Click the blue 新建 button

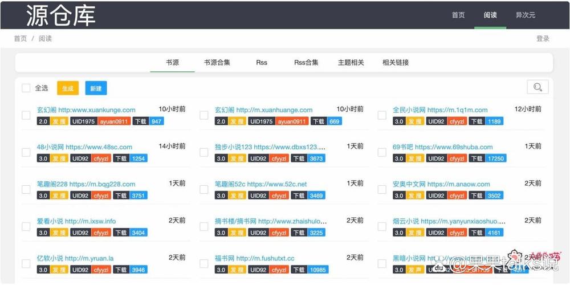tap(96, 88)
